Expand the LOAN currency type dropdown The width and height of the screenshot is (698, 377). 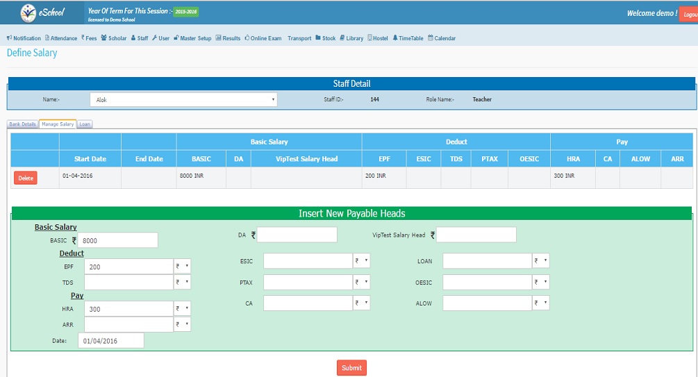(x=540, y=261)
